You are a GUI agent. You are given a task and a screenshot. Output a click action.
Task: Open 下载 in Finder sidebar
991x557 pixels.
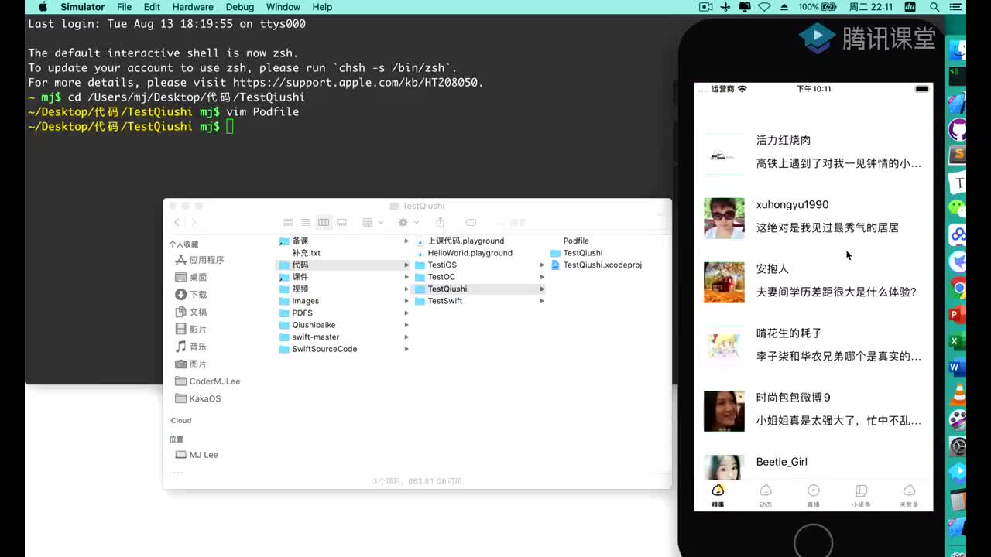(x=191, y=295)
